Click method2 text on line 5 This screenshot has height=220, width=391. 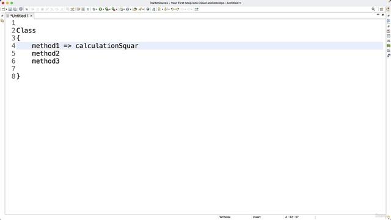(x=46, y=53)
